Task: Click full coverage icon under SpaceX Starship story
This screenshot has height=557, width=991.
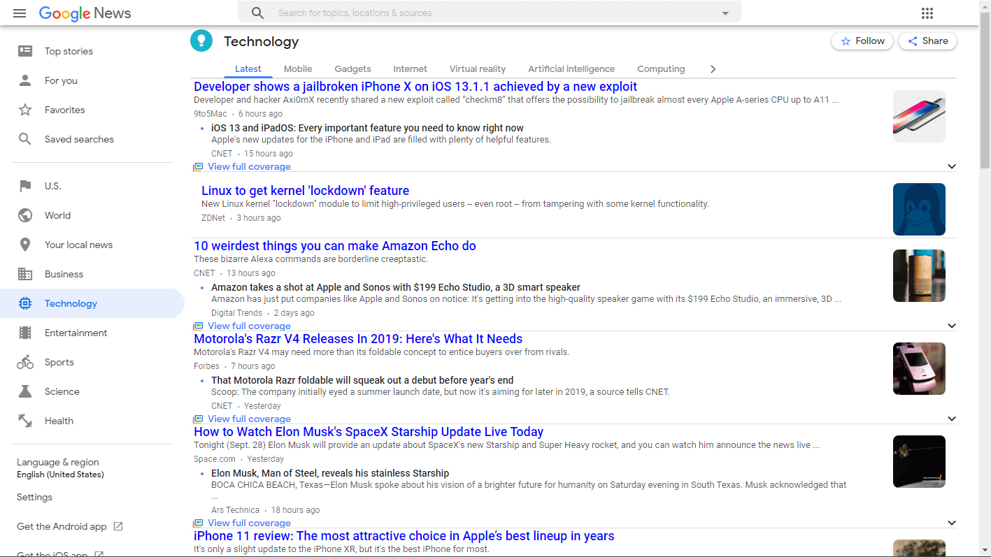Action: [199, 523]
